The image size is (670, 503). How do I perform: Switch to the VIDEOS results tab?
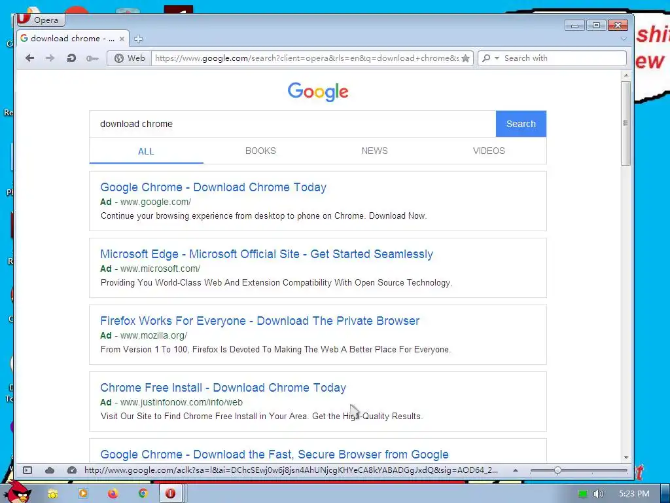coord(489,151)
